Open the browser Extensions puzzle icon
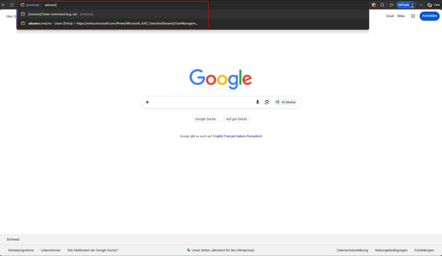 point(382,5)
